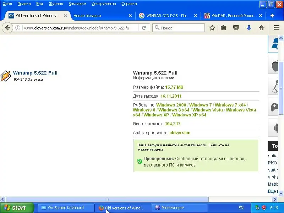Focus the Поиск search field
The height and width of the screenshot is (213, 284).
[179, 28]
